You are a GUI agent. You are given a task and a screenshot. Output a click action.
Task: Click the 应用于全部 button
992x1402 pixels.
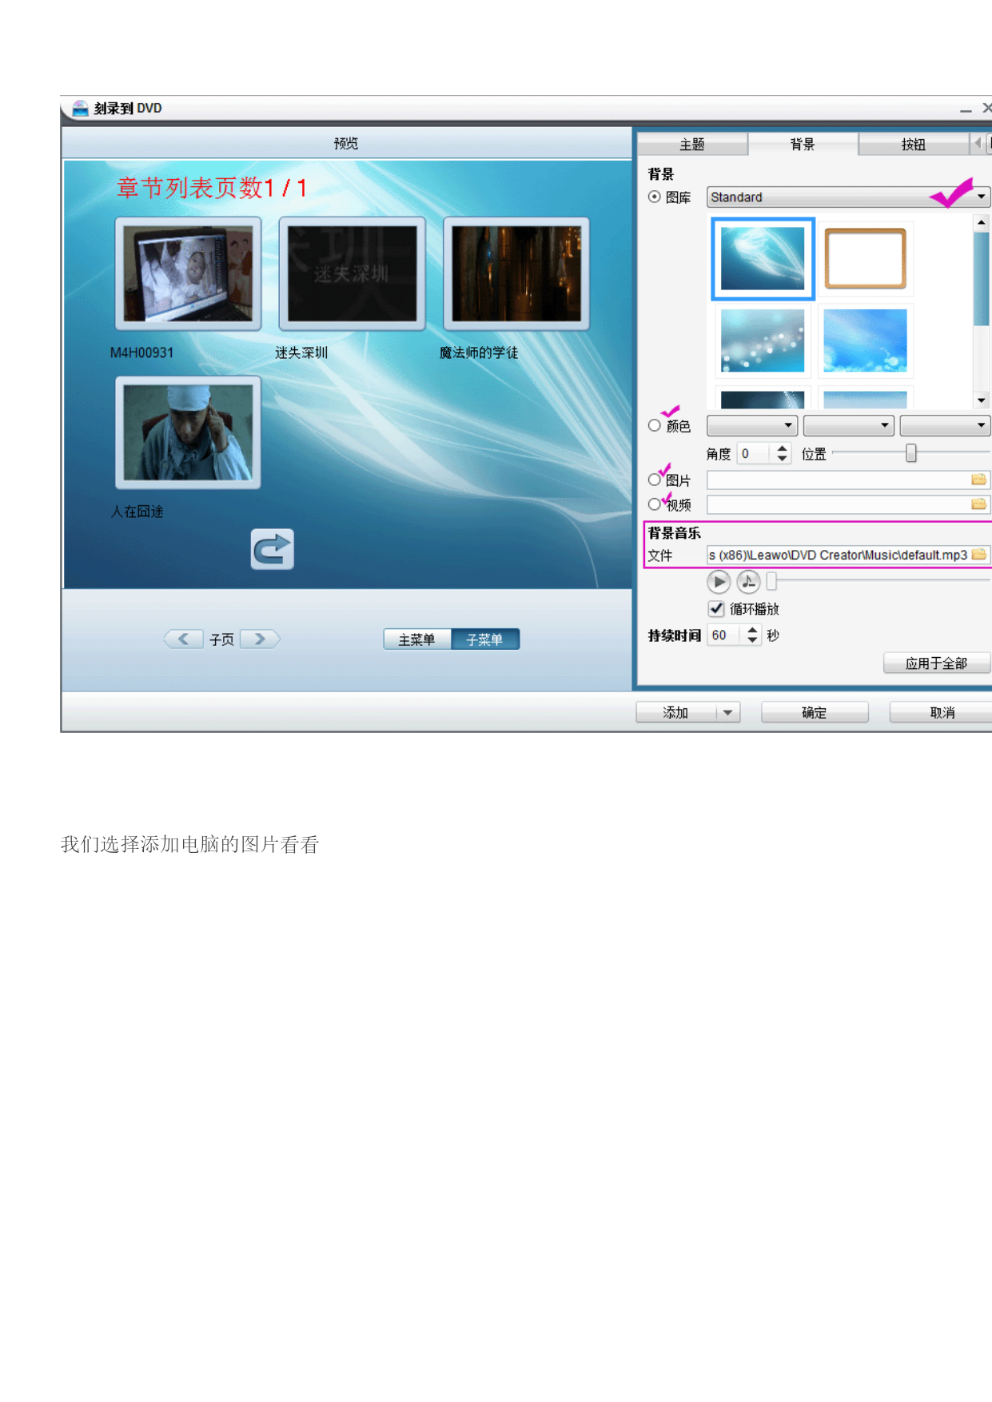click(x=935, y=663)
